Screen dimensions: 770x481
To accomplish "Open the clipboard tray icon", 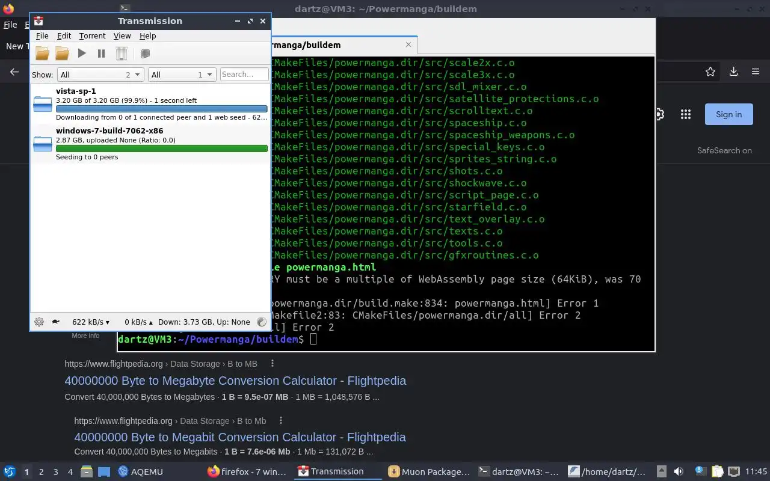I will pos(717,472).
